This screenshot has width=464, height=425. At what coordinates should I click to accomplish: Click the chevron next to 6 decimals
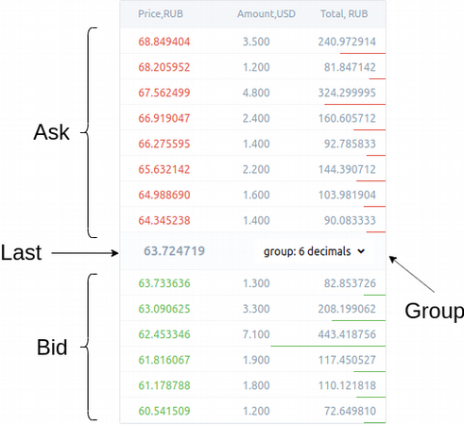[x=361, y=251]
